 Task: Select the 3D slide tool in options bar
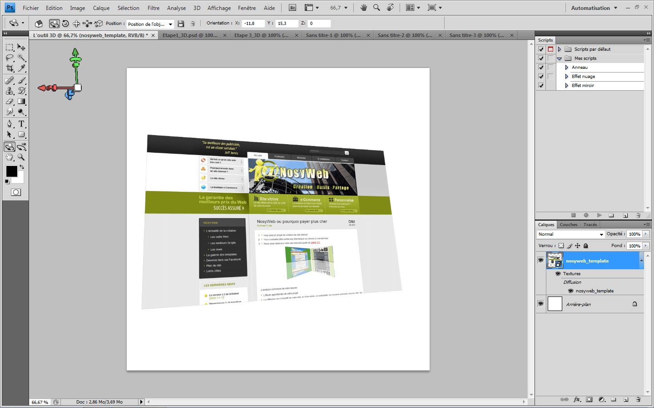[87, 24]
